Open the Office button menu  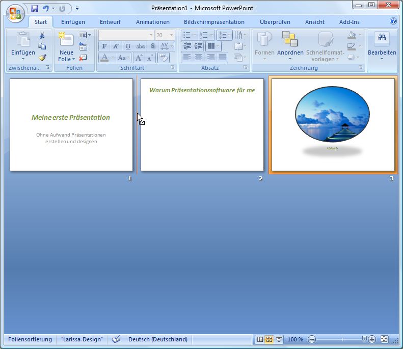[15, 13]
